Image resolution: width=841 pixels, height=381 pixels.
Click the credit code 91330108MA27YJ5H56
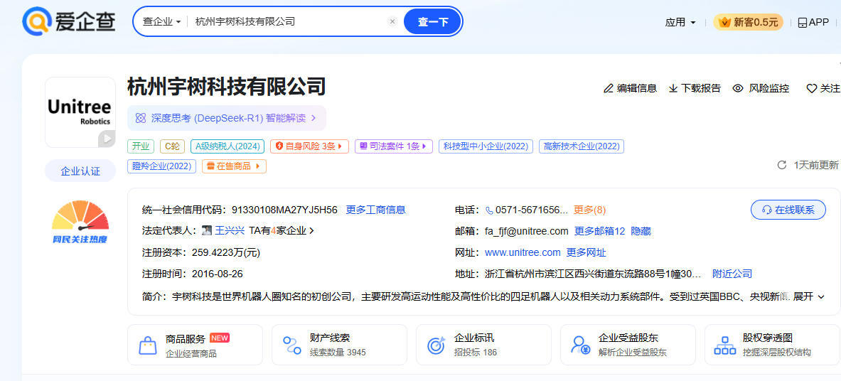(285, 210)
